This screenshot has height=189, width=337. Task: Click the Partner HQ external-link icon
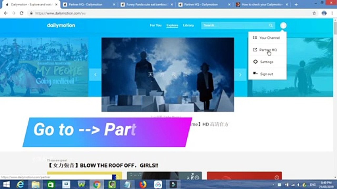(255, 50)
